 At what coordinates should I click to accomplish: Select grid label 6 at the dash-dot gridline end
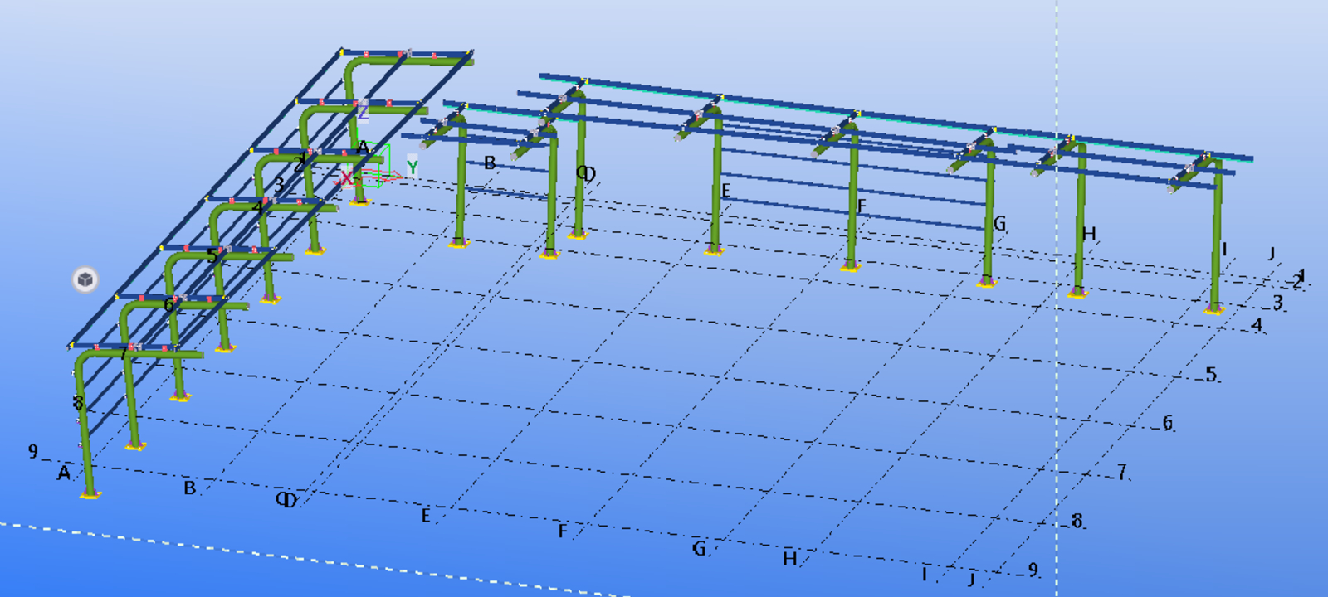pyautogui.click(x=1168, y=424)
